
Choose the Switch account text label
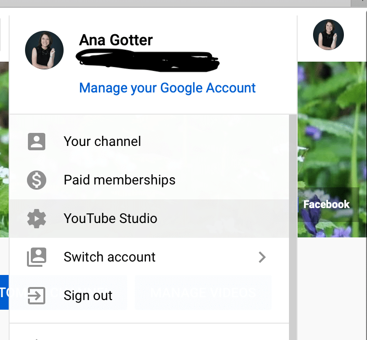[x=109, y=257]
